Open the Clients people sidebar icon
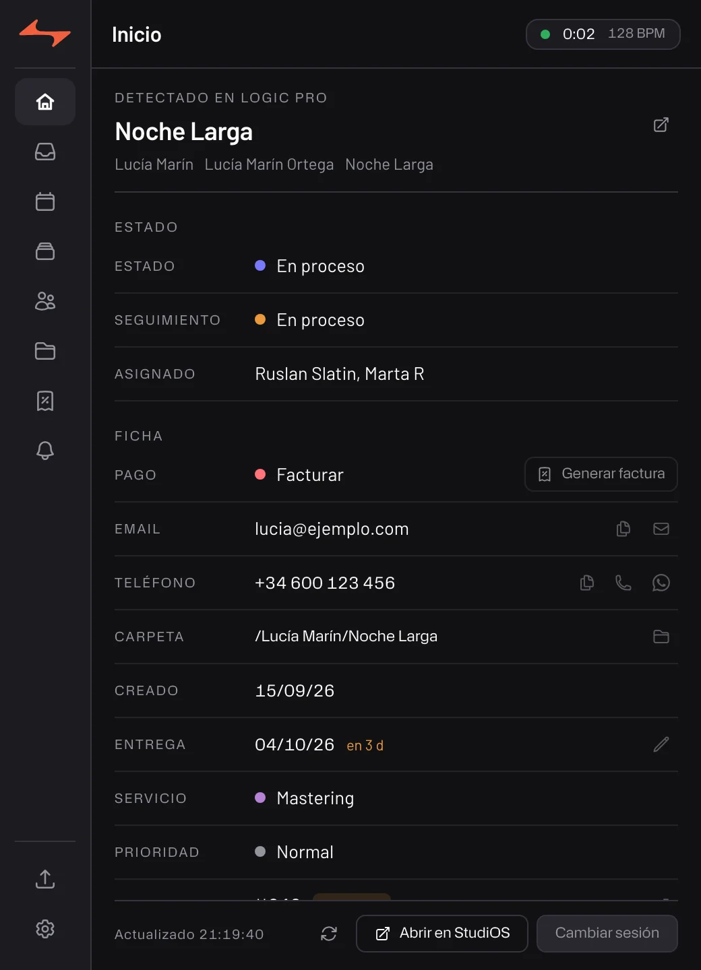This screenshot has height=970, width=701. pos(45,301)
